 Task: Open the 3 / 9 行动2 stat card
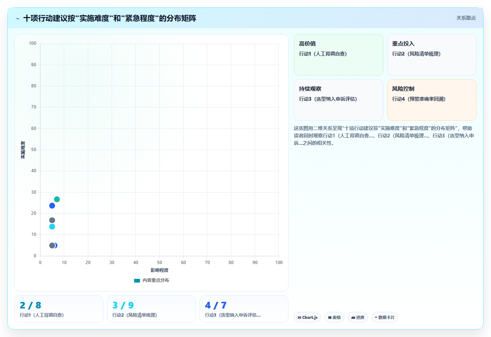pyautogui.click(x=151, y=309)
